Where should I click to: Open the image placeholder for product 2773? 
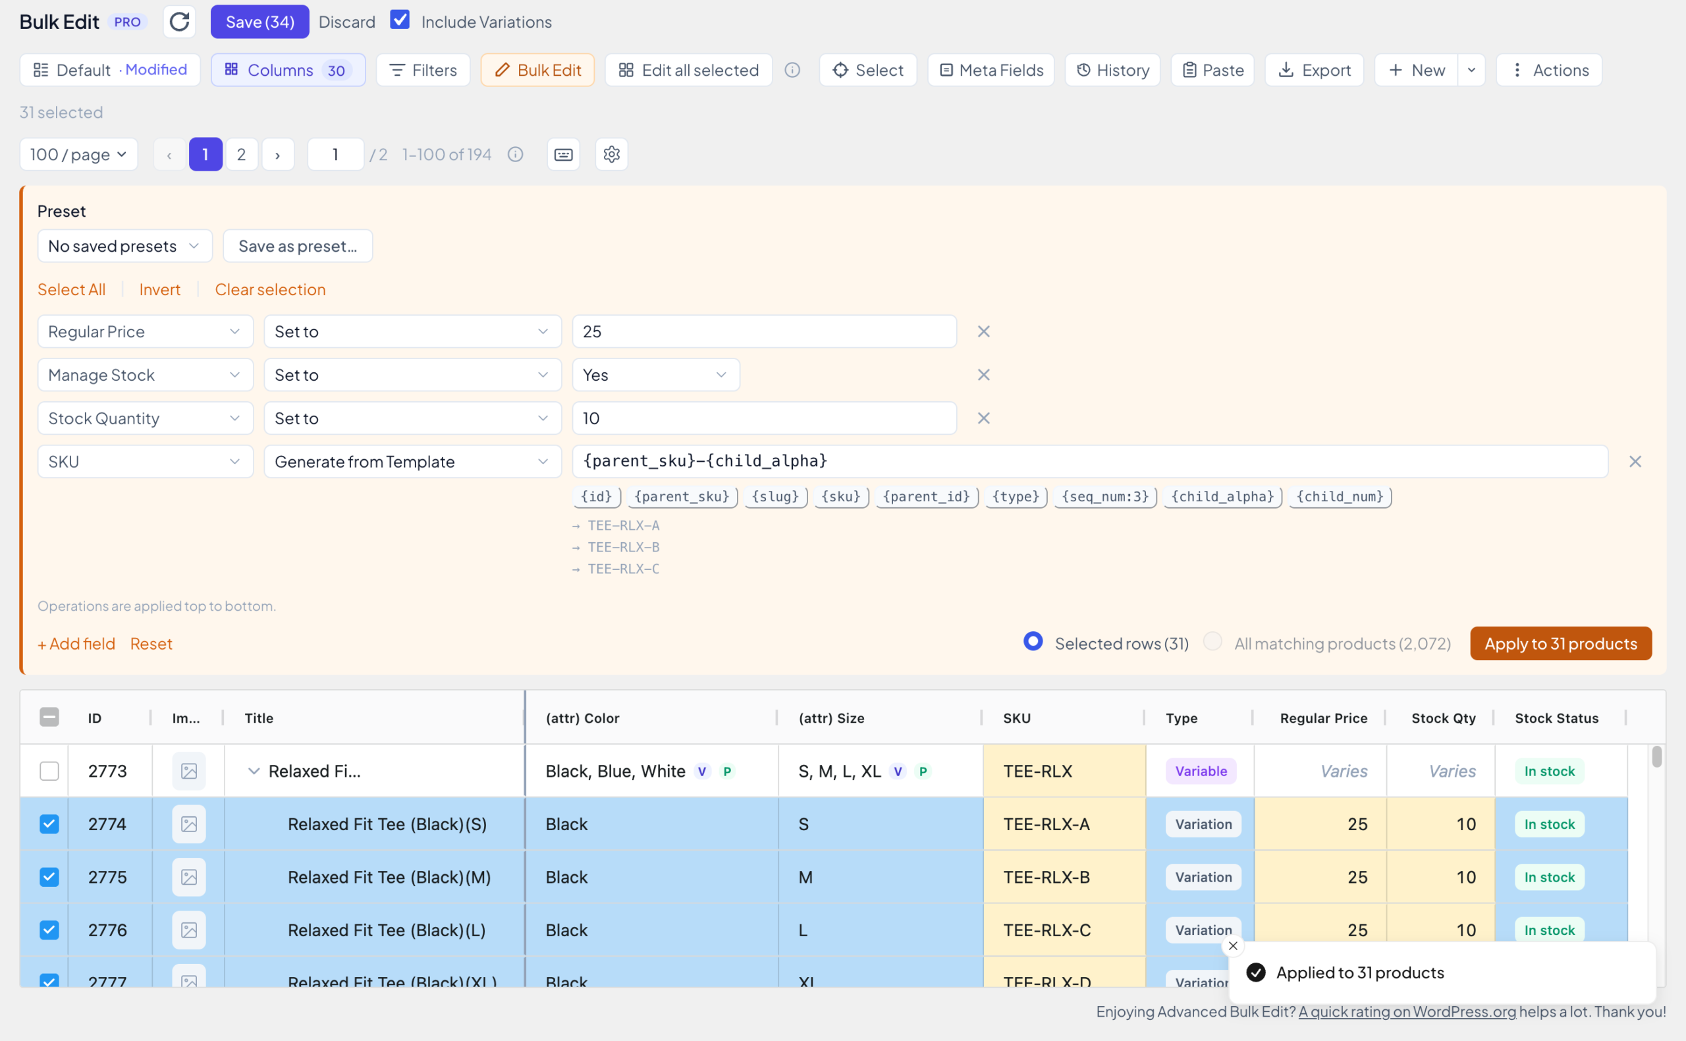click(188, 771)
